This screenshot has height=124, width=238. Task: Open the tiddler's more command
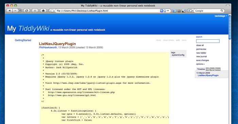point(184,40)
